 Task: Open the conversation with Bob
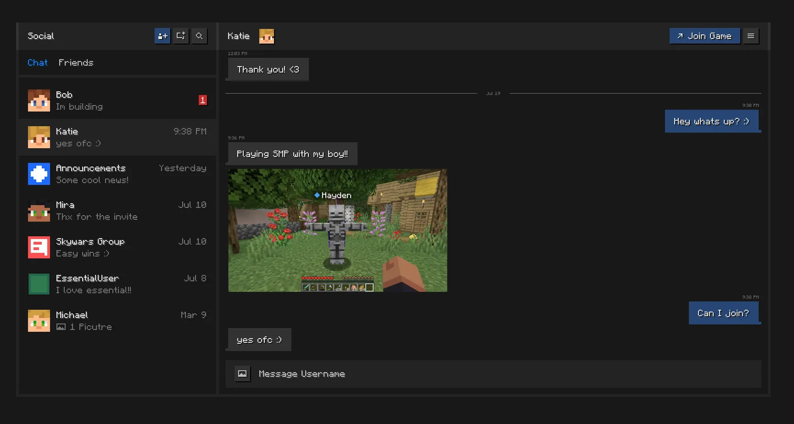click(117, 100)
